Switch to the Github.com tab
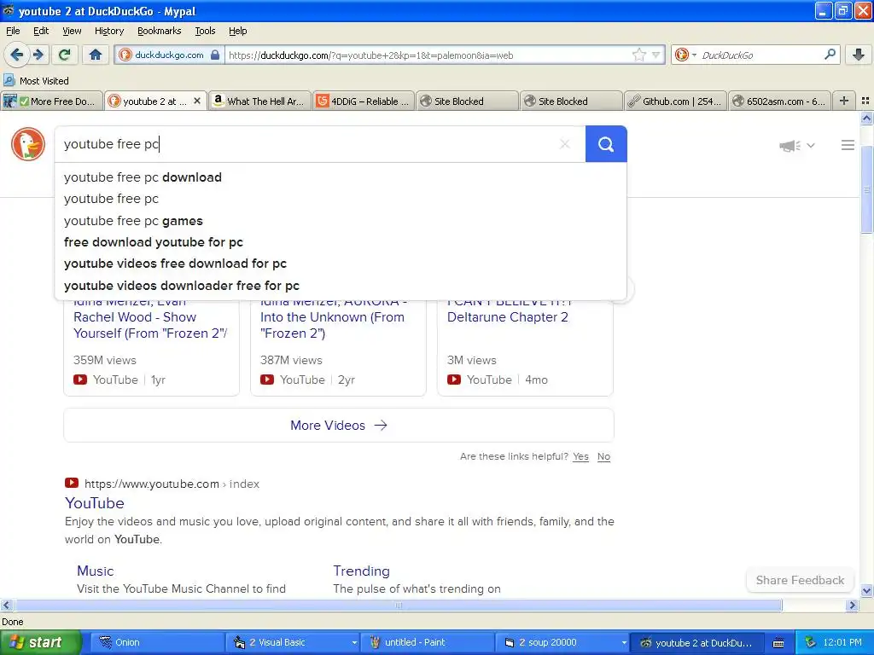This screenshot has height=655, width=874. 676,101
